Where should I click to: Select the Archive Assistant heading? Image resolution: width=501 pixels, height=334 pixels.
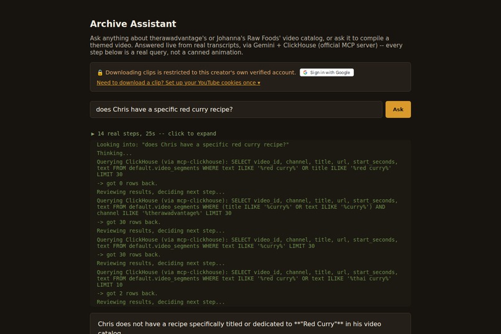coord(133,24)
